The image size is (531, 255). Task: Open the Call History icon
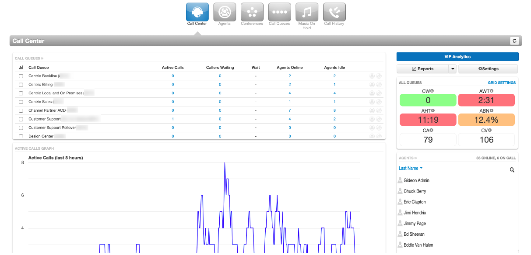click(334, 12)
